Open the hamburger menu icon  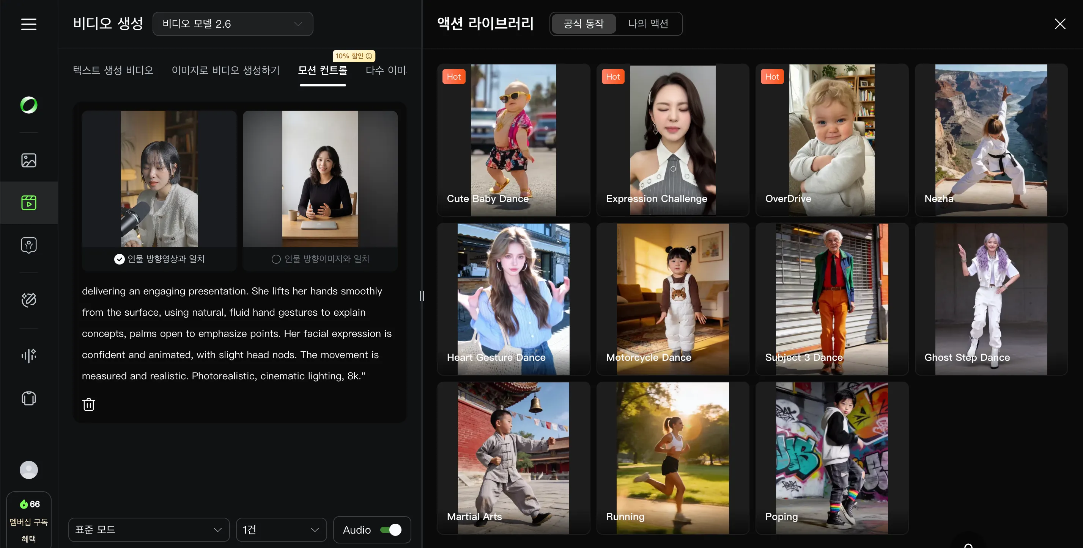(28, 24)
